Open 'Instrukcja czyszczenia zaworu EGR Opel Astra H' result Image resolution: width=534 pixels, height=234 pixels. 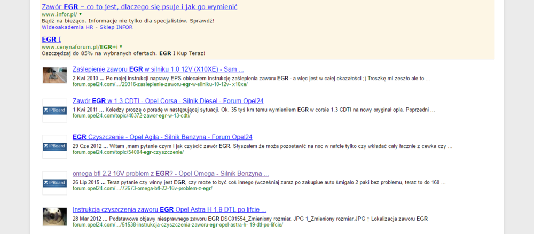169,210
